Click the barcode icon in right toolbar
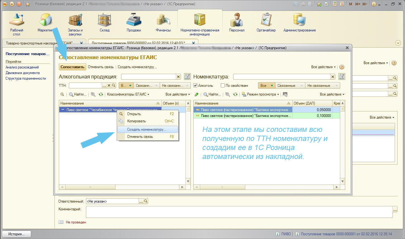This screenshot has height=239, width=405. (x=285, y=94)
